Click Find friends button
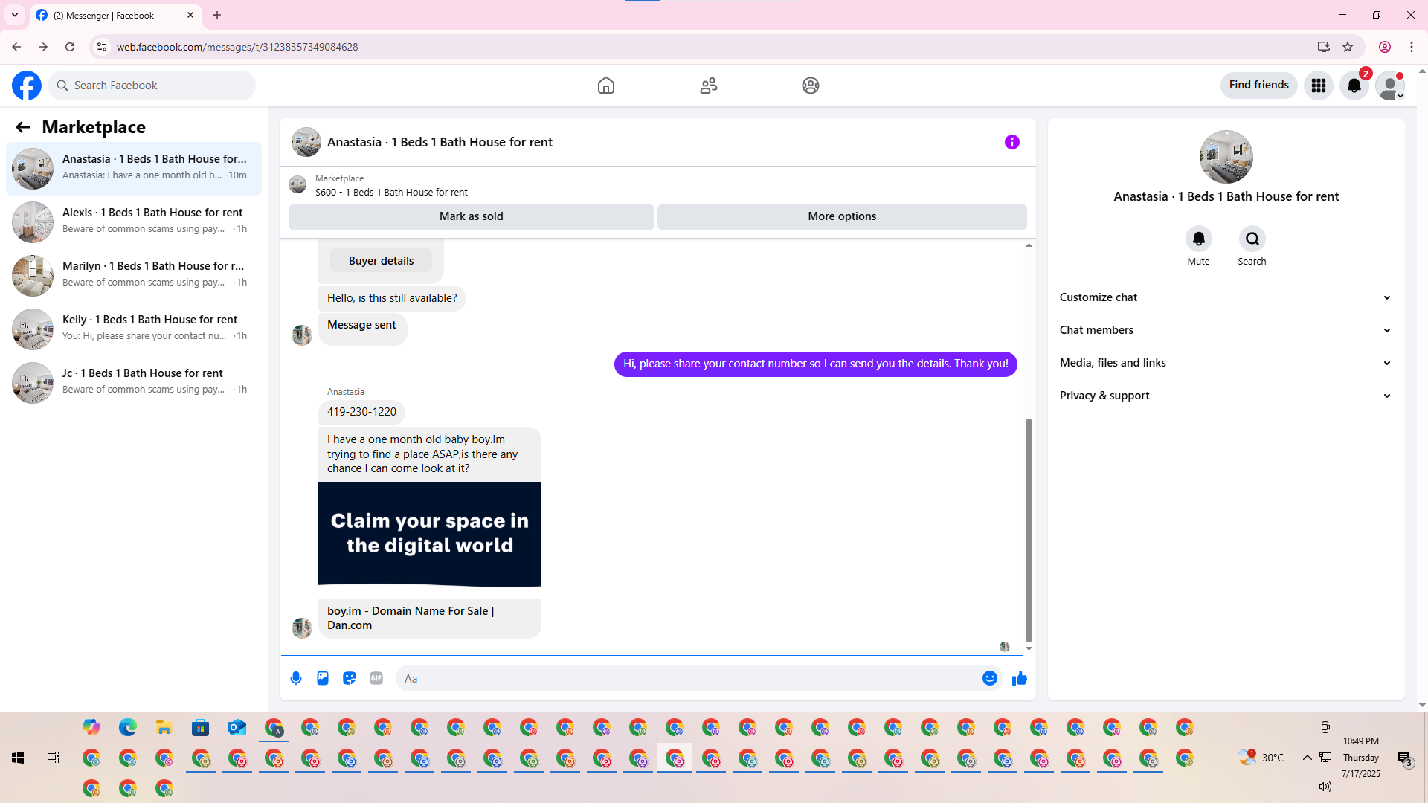1428x803 pixels. coord(1258,85)
